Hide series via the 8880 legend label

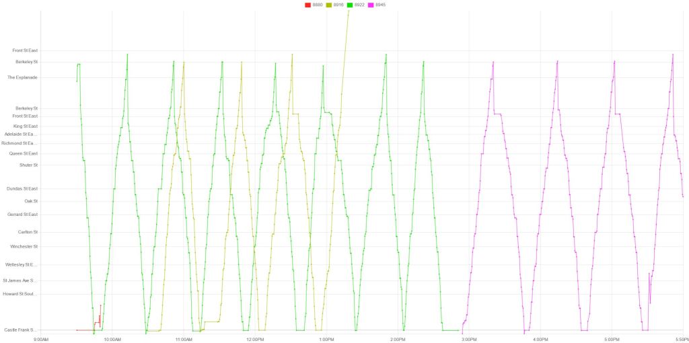[318, 5]
